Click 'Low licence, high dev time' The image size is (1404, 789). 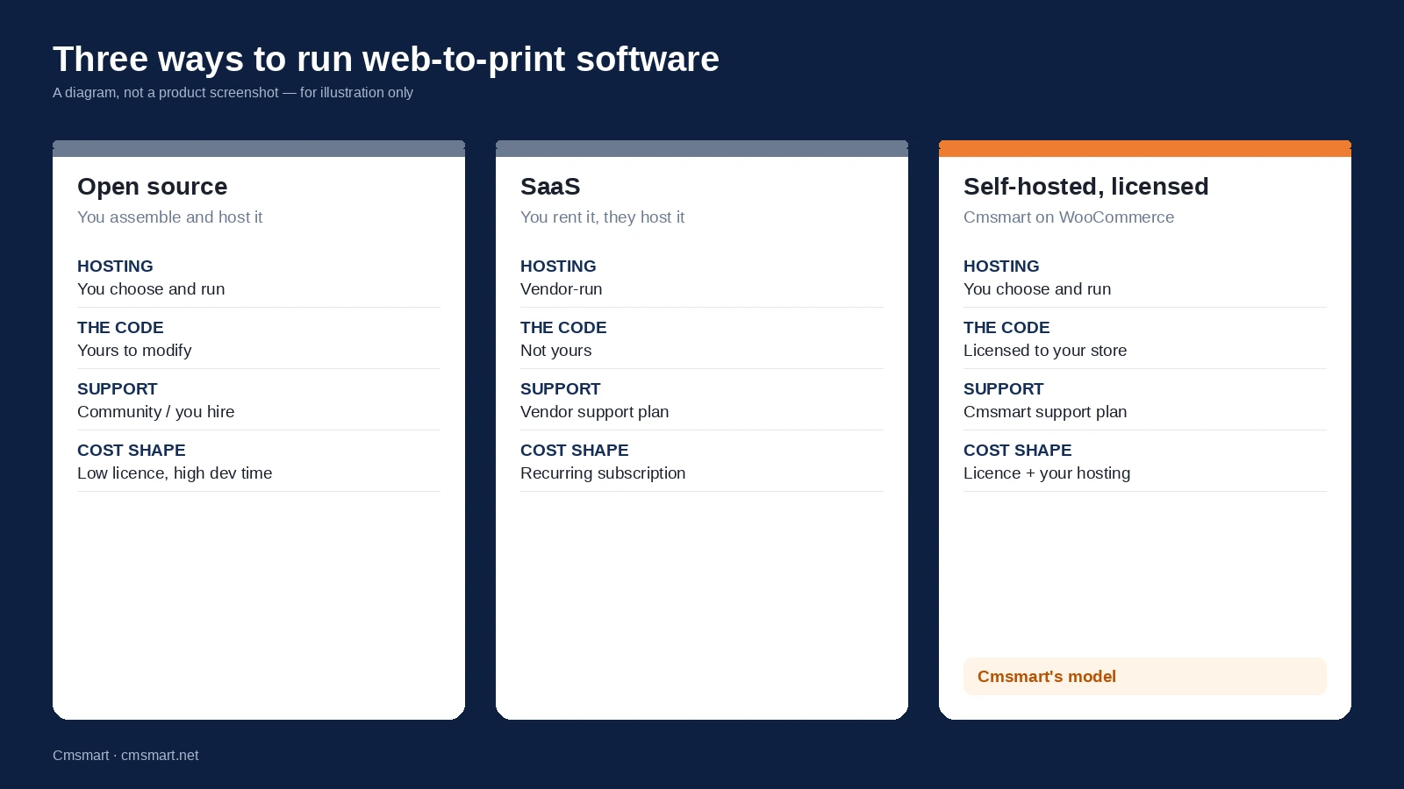point(175,473)
